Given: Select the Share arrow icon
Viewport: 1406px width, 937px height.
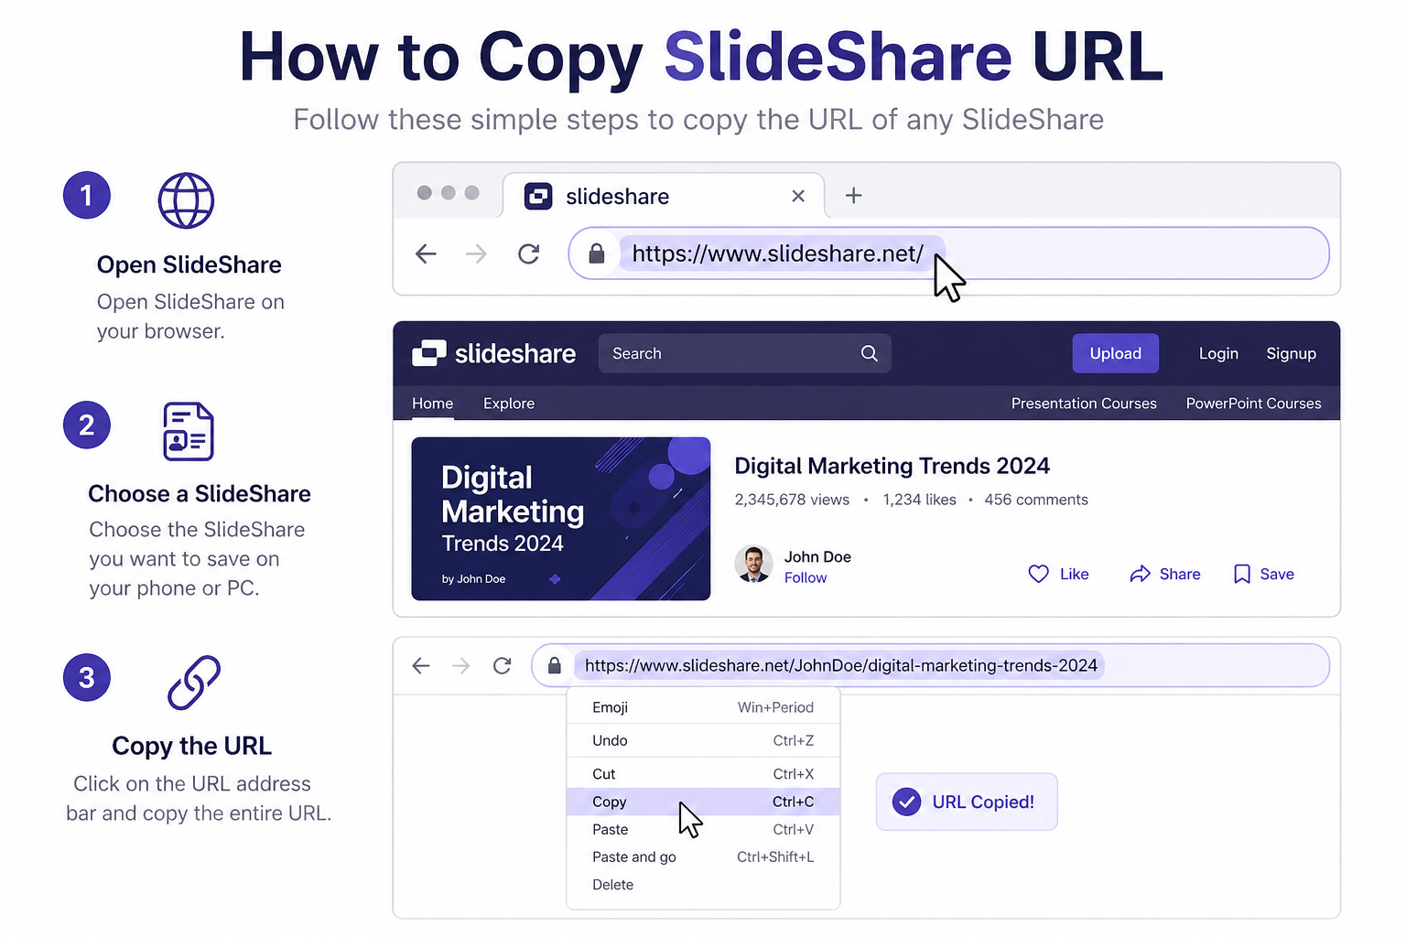Looking at the screenshot, I should point(1140,574).
